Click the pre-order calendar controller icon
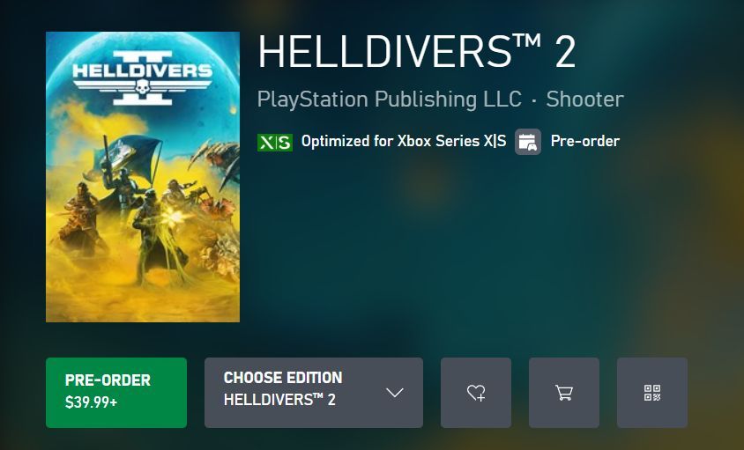 pos(528,142)
